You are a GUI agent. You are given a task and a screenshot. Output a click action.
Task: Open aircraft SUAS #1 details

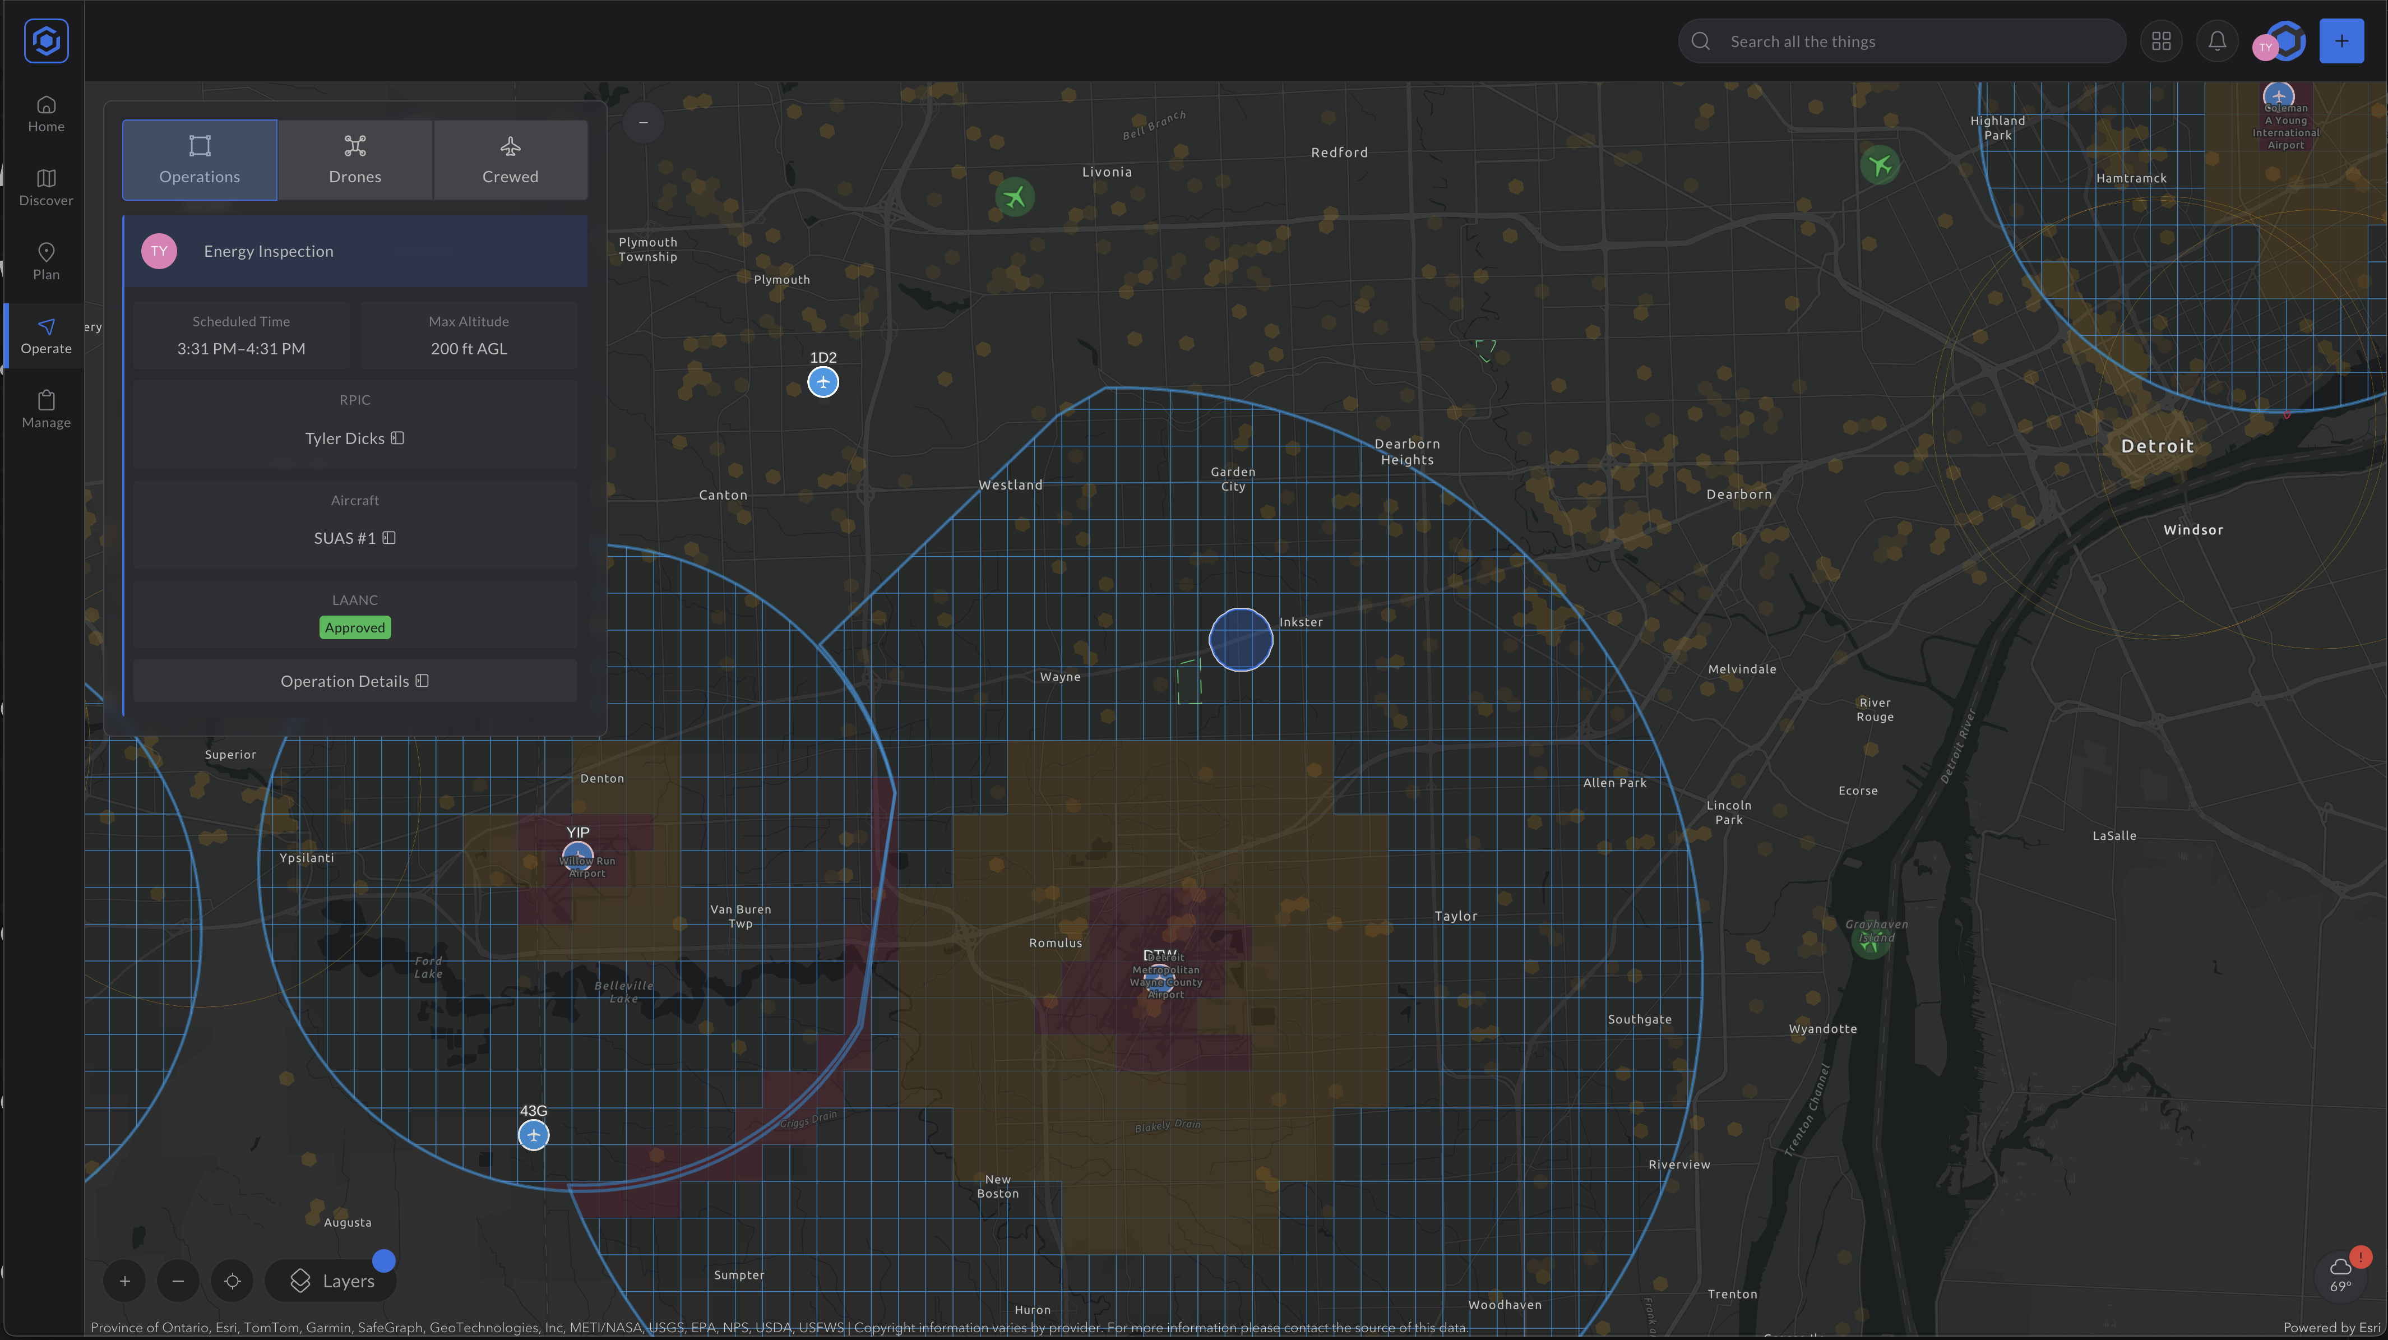click(x=355, y=538)
